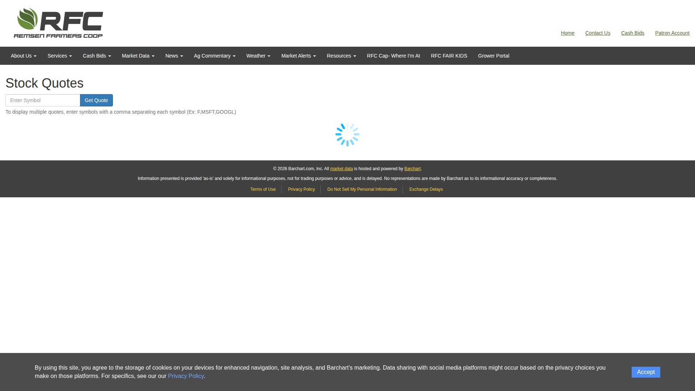
Task: Click the Contact Us header link
Action: tap(597, 33)
